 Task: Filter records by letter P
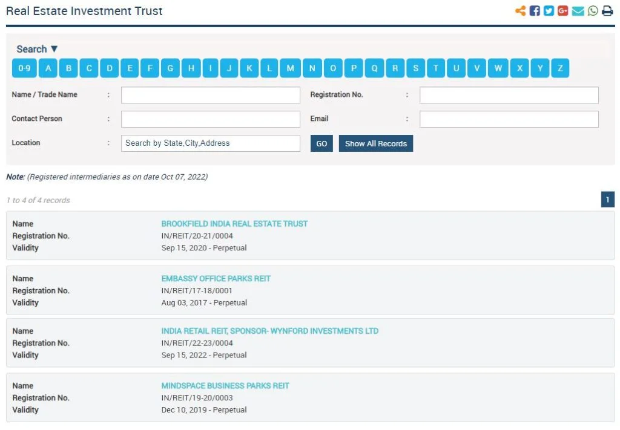pyautogui.click(x=354, y=68)
